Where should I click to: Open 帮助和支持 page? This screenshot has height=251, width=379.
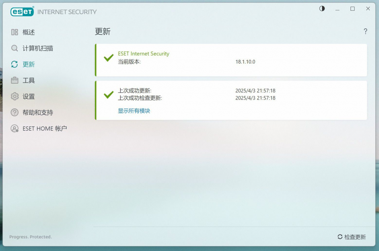coord(38,112)
